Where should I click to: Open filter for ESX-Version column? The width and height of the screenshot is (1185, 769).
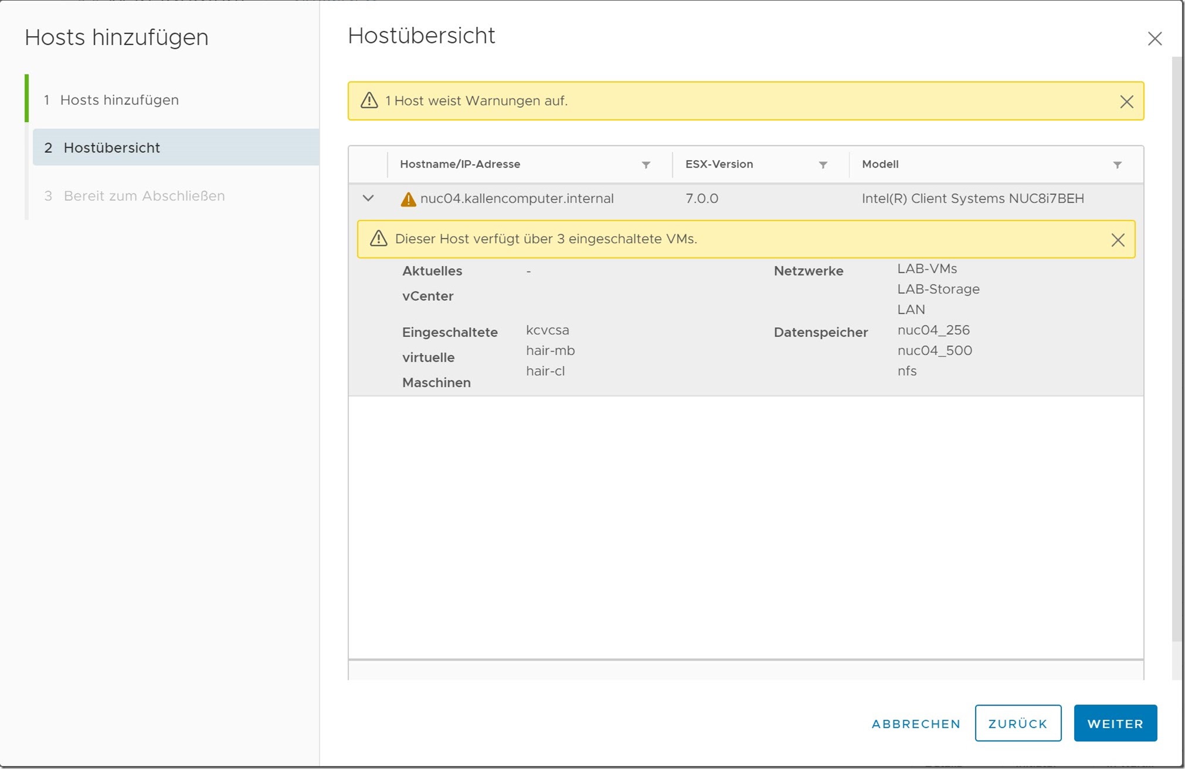tap(823, 165)
